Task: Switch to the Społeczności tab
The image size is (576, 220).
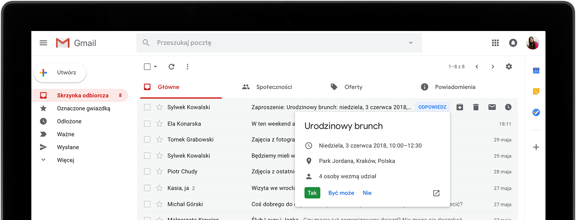Action: [267, 87]
